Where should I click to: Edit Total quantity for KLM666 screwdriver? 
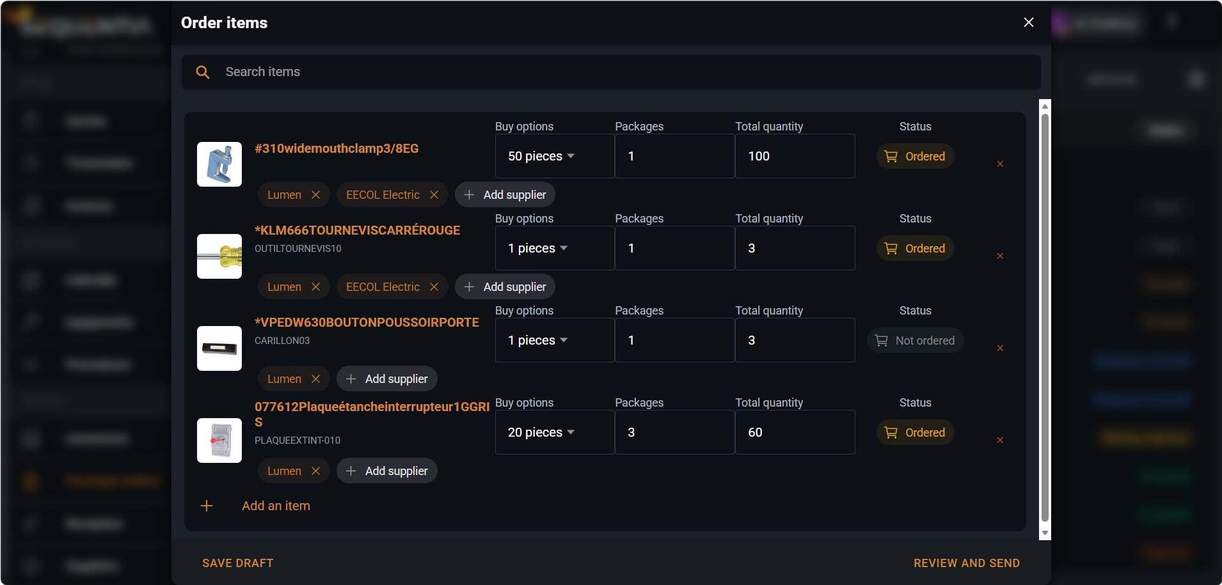point(795,248)
